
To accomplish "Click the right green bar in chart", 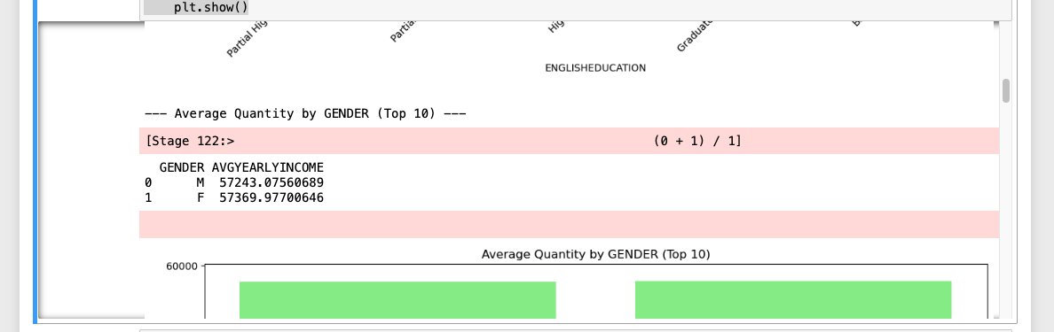I will [793, 299].
